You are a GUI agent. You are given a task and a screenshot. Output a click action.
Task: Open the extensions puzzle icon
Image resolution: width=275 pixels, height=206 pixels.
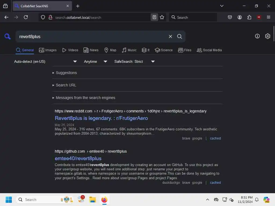click(249, 17)
